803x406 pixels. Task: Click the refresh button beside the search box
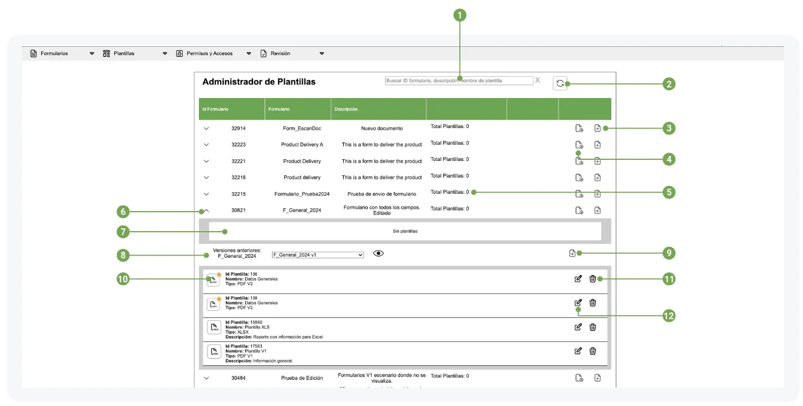560,83
